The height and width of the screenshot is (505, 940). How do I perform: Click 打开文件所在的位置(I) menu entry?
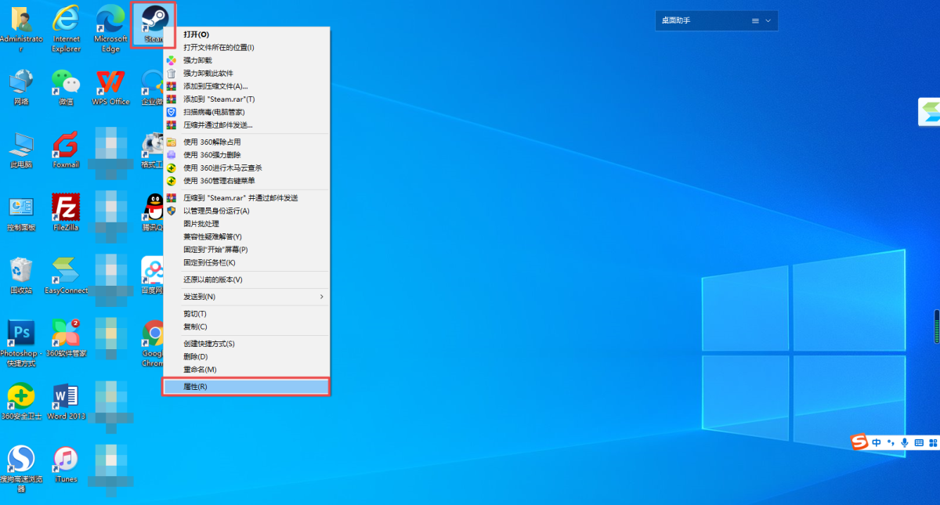tap(219, 48)
